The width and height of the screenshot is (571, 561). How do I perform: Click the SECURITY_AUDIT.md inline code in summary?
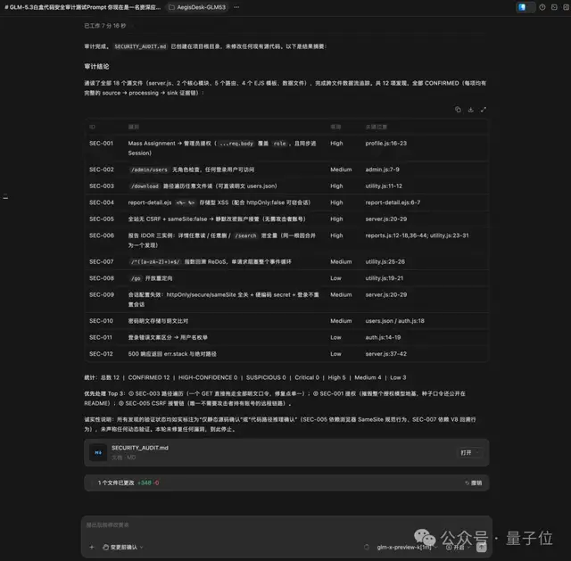click(x=140, y=46)
